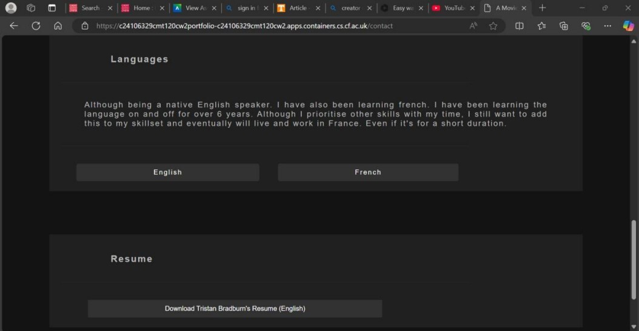
Task: Click the Resume section heading
Action: [132, 258]
